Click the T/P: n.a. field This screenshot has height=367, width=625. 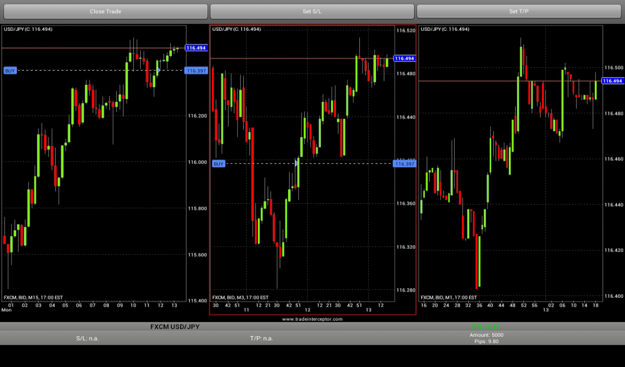point(262,338)
